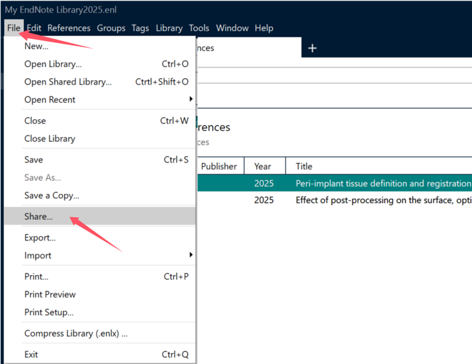Screen dimensions: 472x364
Task: Open the Print... dialog
Action: [36, 276]
